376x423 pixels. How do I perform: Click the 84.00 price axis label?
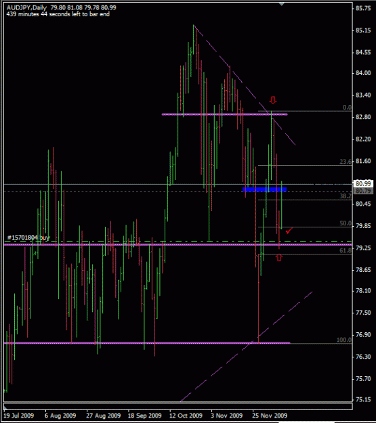(x=363, y=73)
